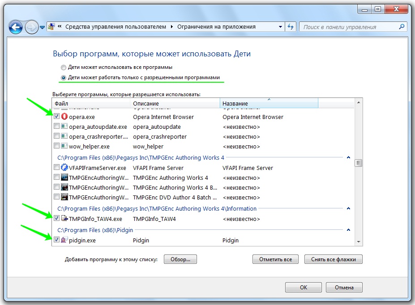
Task: Check the box for TMPGEnc Authoring Works 4 B... row
Action: pyautogui.click(x=56, y=187)
